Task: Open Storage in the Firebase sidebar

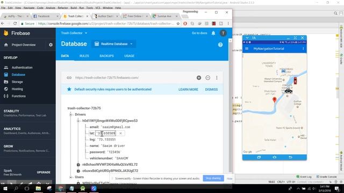Action: tap(17, 82)
